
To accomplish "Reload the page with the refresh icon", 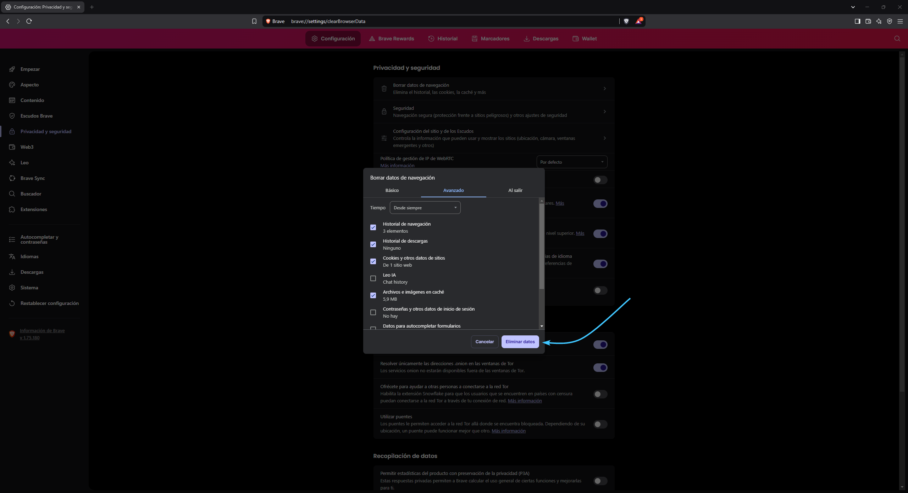I will coord(29,21).
